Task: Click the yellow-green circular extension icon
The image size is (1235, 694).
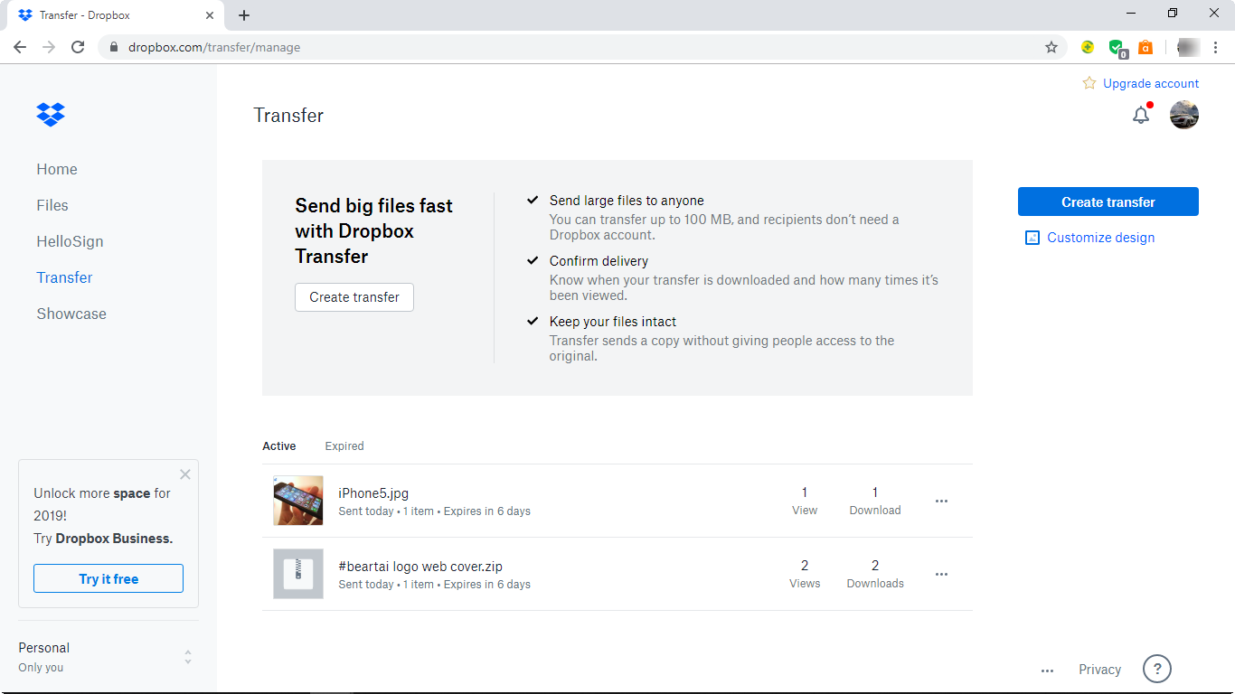Action: coord(1088,47)
